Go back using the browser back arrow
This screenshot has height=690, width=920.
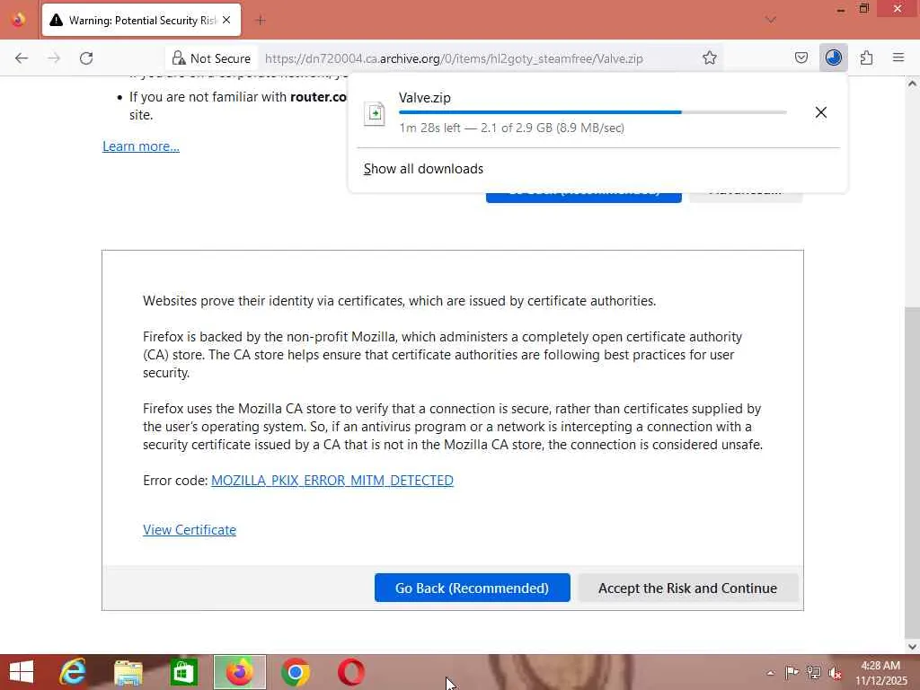point(22,58)
